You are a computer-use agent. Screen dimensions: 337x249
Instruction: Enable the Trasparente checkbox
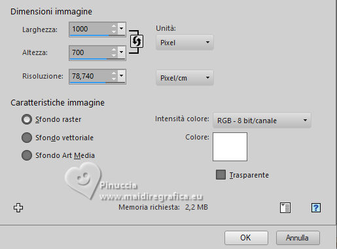(x=221, y=175)
